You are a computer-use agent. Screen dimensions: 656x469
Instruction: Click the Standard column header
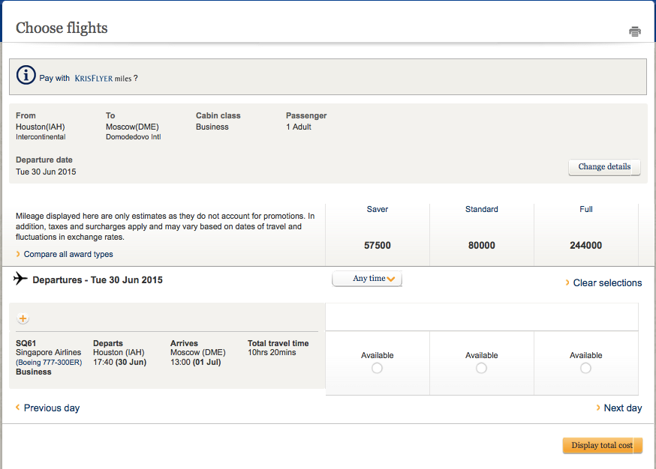point(481,209)
